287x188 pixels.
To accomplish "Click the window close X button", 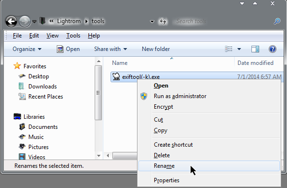I will click(x=273, y=3).
